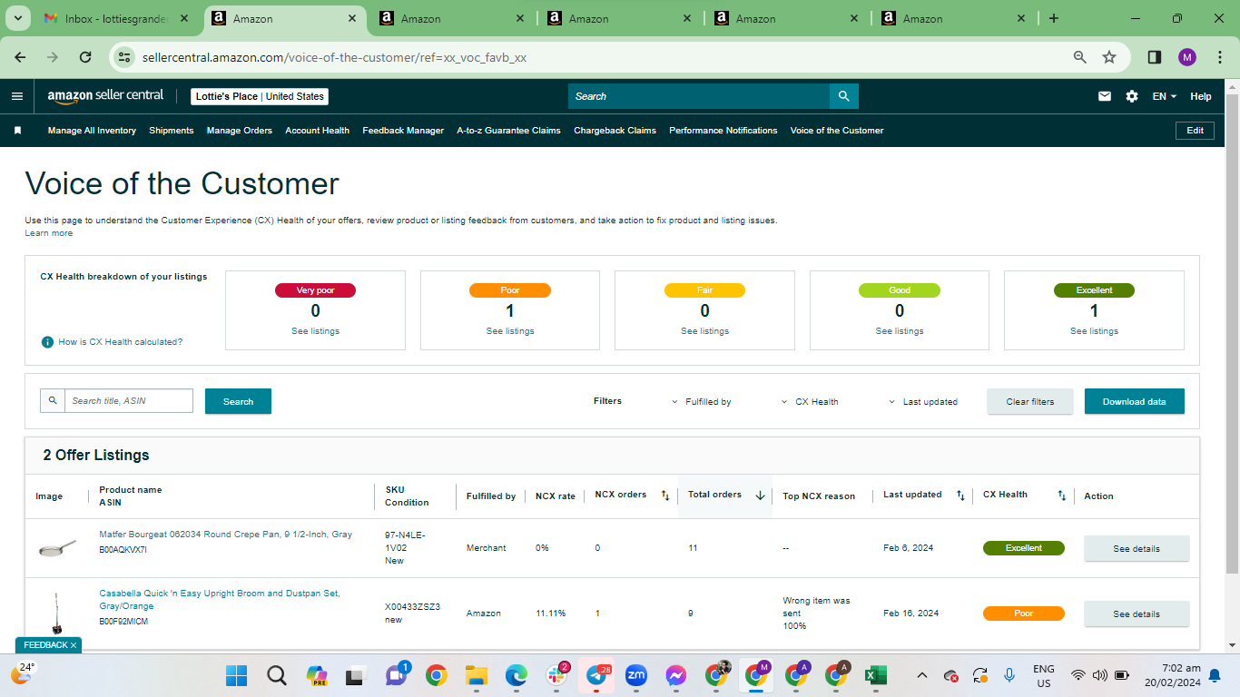The width and height of the screenshot is (1240, 697).
Task: Open Zoom from the taskbar
Action: (x=636, y=675)
